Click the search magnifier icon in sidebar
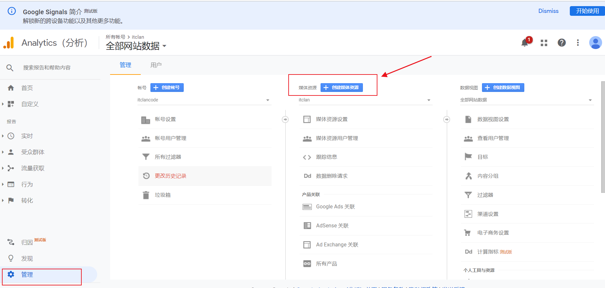605x288 pixels. (10, 68)
